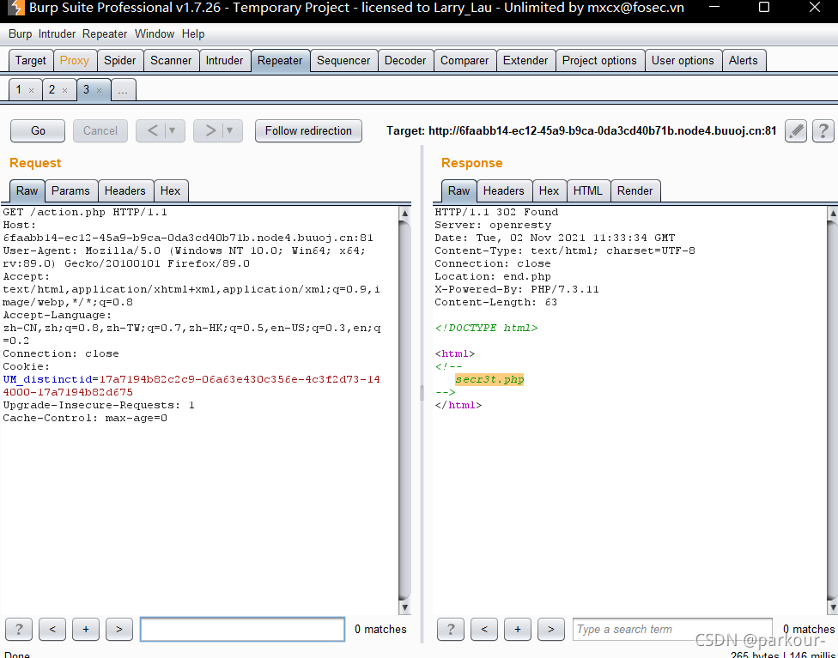Switch to the Target tab
The image size is (838, 658).
(30, 60)
